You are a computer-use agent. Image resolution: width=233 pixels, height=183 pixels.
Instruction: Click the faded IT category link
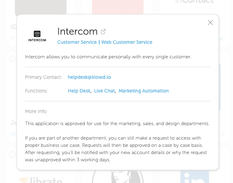12,39
